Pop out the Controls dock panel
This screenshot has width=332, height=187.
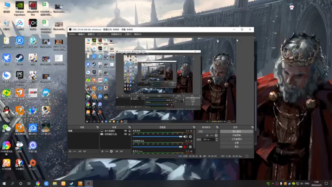point(252,127)
